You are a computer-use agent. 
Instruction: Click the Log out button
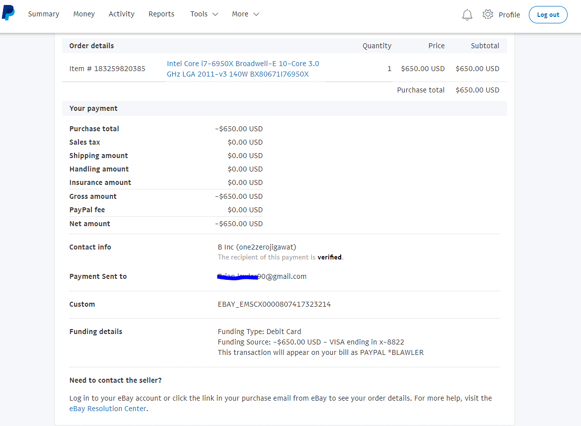click(x=548, y=15)
